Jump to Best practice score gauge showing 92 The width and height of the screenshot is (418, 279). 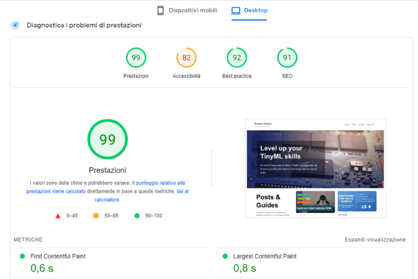click(237, 58)
